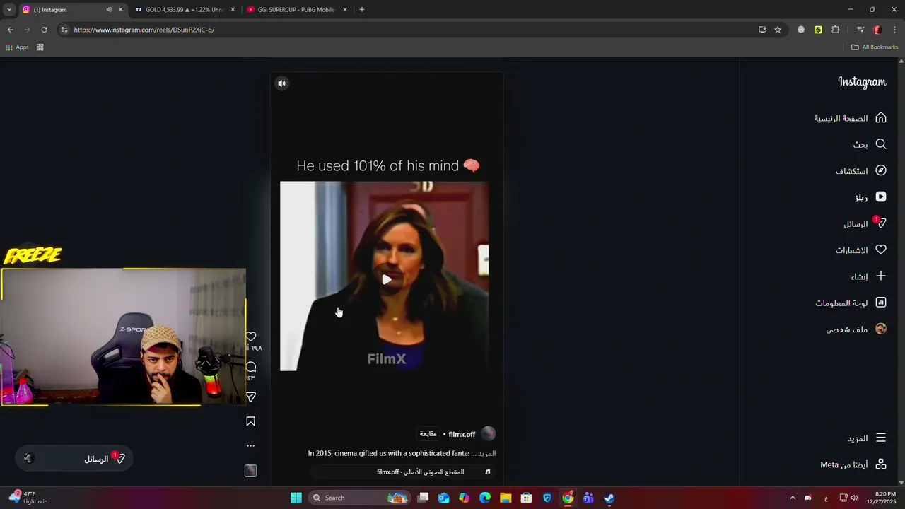
Task: Open a new browser tab
Action: (362, 10)
